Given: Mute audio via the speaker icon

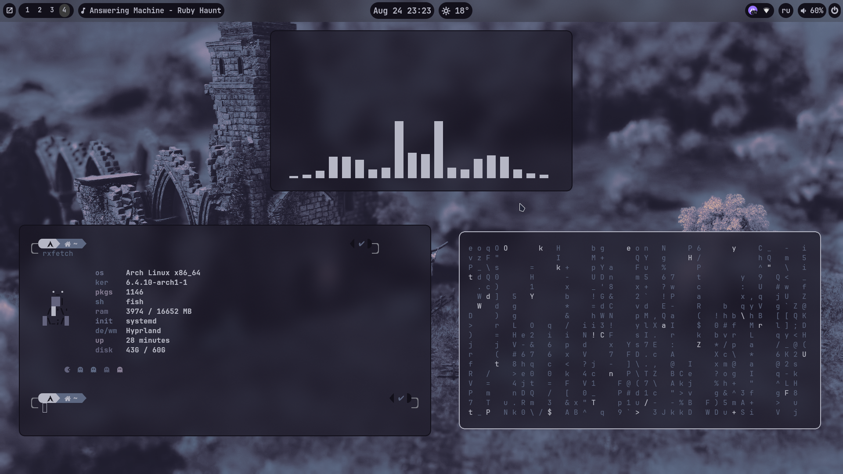Looking at the screenshot, I should [x=803, y=11].
